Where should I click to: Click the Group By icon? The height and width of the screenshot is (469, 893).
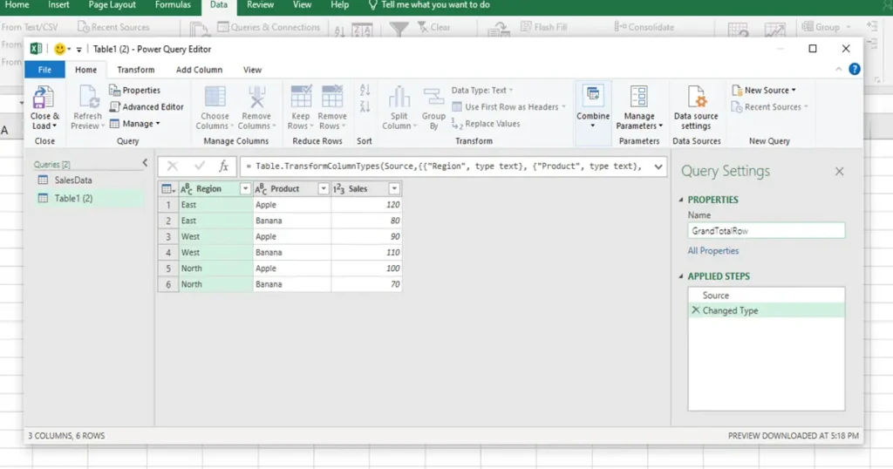point(433,97)
